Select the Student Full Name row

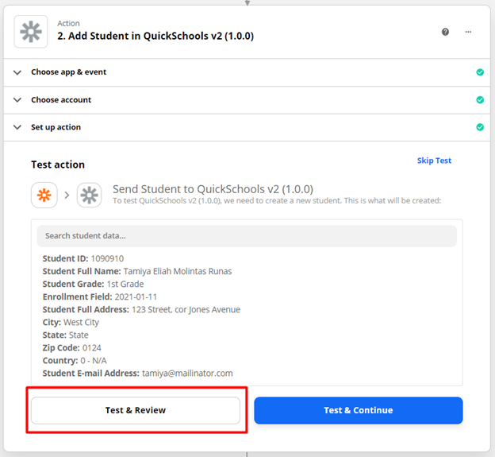(137, 271)
